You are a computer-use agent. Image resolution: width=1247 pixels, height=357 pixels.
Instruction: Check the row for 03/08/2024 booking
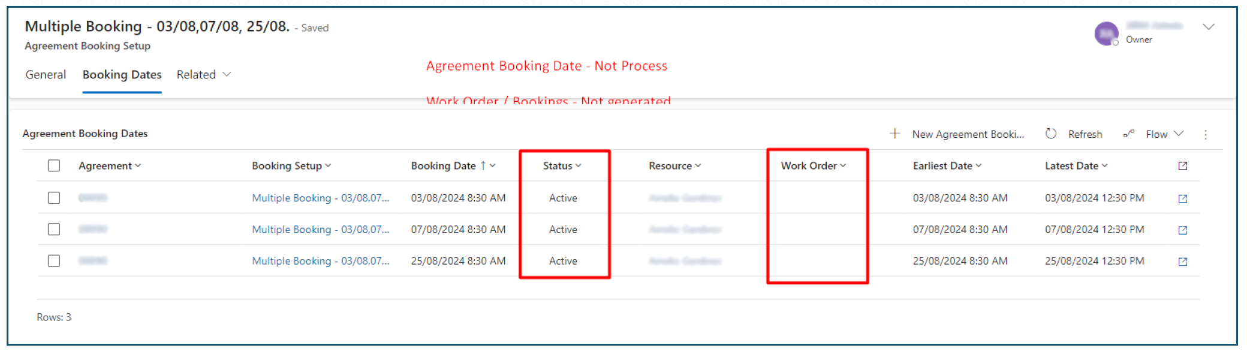54,198
